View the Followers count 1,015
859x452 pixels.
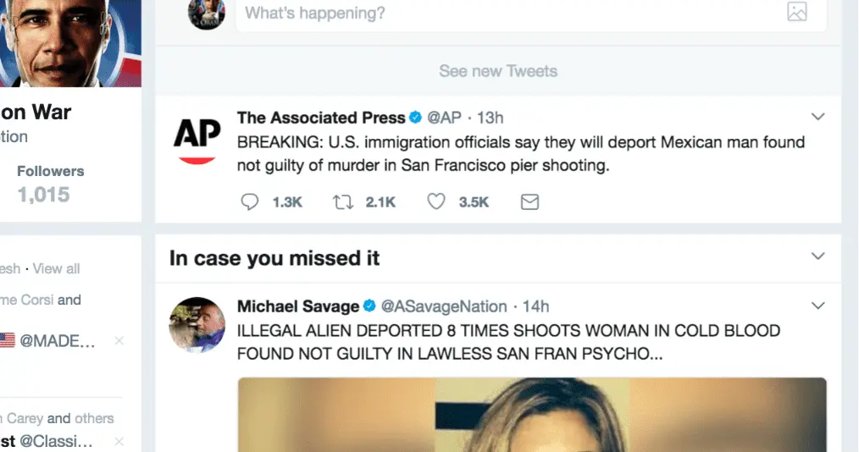pos(43,194)
